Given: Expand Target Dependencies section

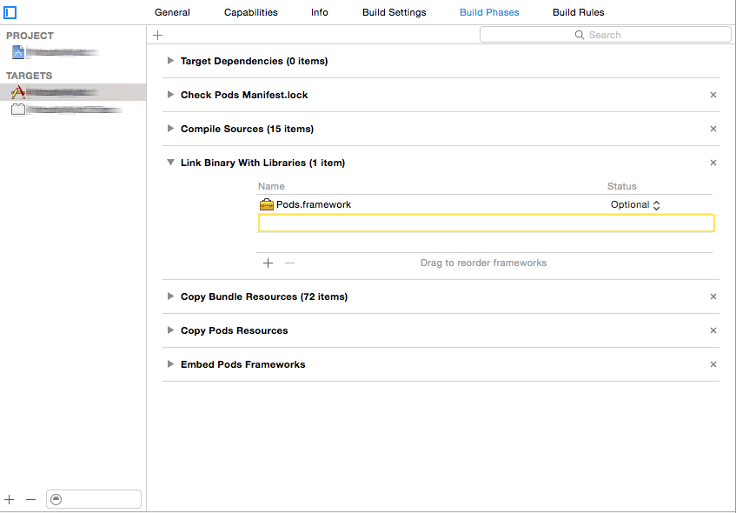Looking at the screenshot, I should pos(170,61).
